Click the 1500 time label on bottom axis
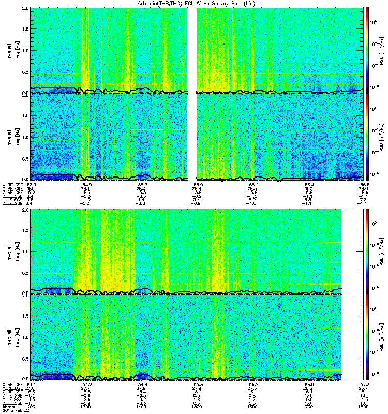The height and width of the screenshot is (414, 388). 197,407
